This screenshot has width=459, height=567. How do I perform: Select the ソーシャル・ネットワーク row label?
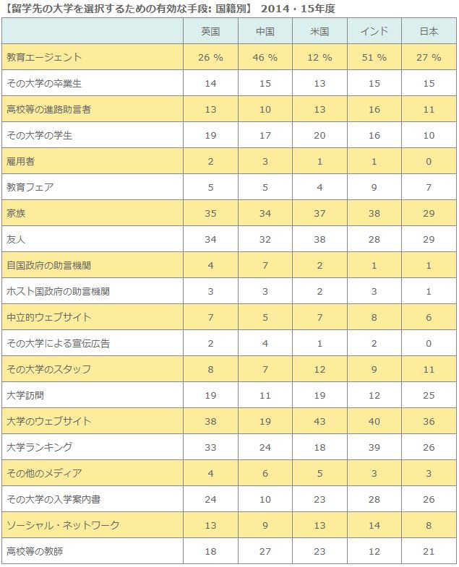pyautogui.click(x=63, y=525)
